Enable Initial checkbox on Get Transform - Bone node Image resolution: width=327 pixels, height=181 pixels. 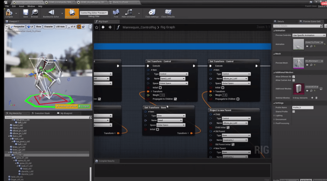[157, 129]
